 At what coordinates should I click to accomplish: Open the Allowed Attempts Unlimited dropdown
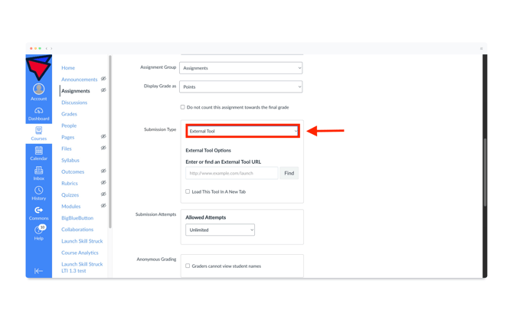tap(220, 230)
